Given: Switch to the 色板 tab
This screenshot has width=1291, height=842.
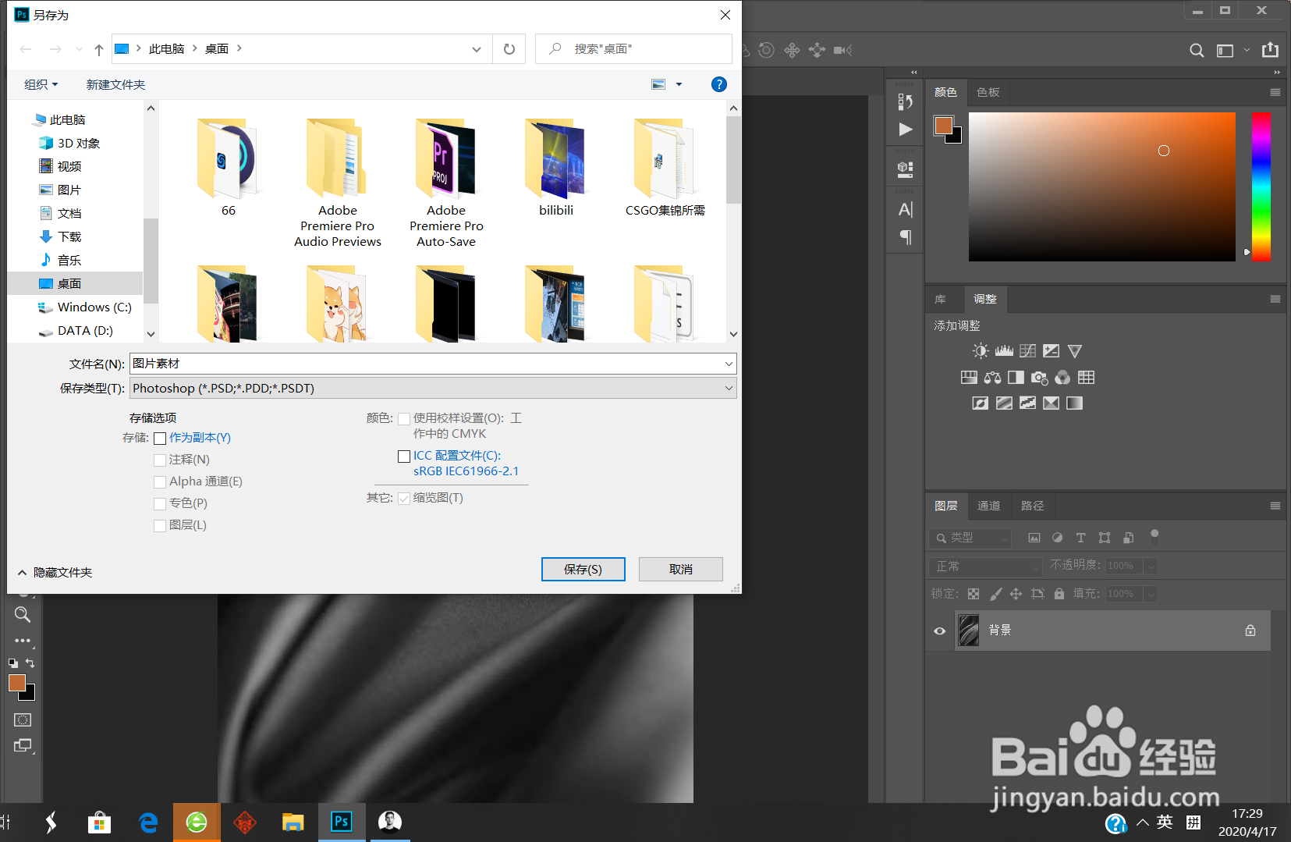Looking at the screenshot, I should coord(988,92).
